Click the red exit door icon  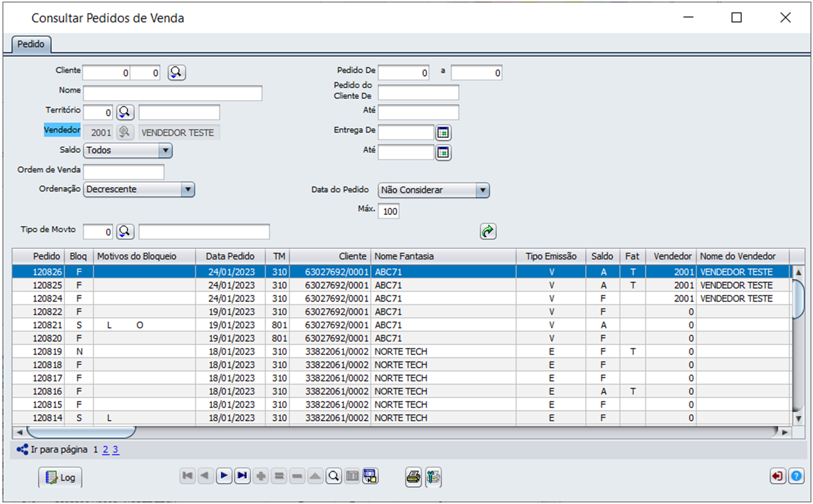pos(778,476)
